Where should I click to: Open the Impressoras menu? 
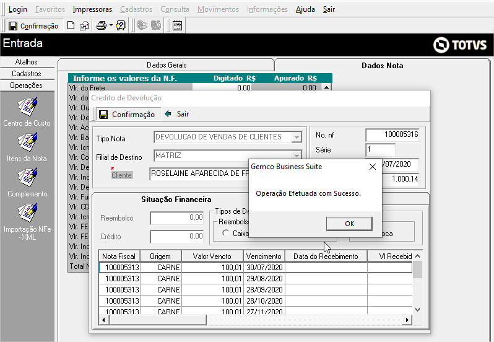[92, 9]
